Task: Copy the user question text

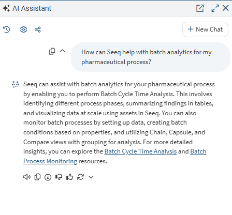Action: click(x=52, y=51)
